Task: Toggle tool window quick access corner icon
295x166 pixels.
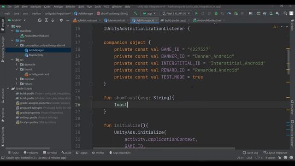Action: pyautogui.click(x=3, y=158)
